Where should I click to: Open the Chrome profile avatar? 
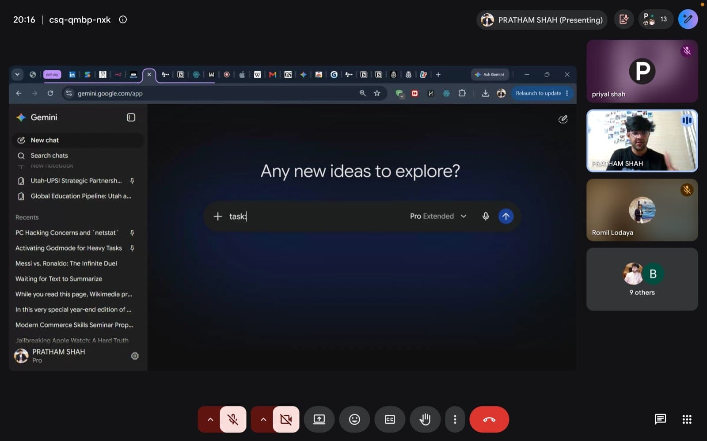(501, 93)
